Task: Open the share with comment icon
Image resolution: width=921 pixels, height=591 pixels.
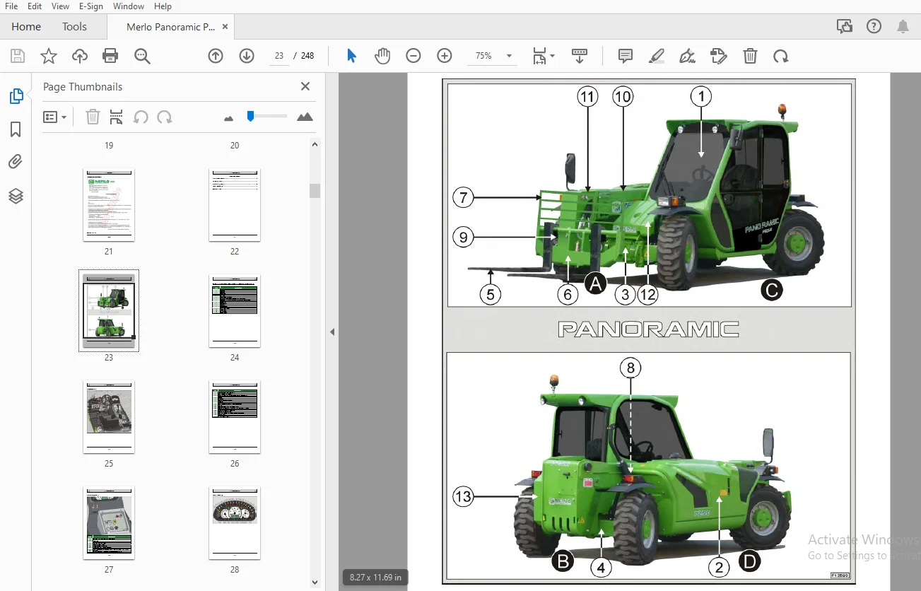Action: tap(844, 27)
